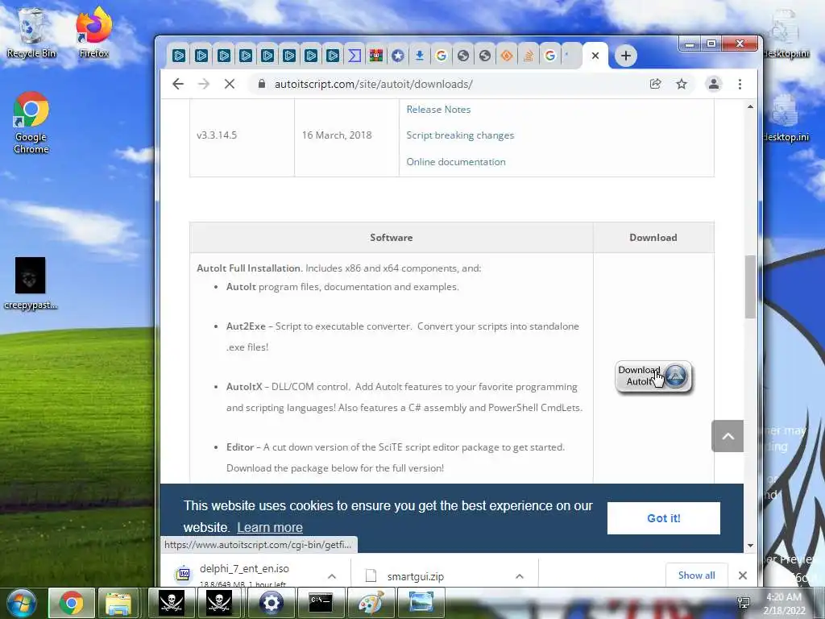Screen dimensions: 825x619
Task: Close the downloads bar
Action: (742, 575)
